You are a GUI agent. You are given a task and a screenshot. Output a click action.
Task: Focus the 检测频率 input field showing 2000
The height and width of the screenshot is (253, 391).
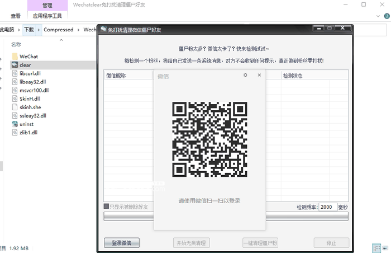pyautogui.click(x=328, y=207)
